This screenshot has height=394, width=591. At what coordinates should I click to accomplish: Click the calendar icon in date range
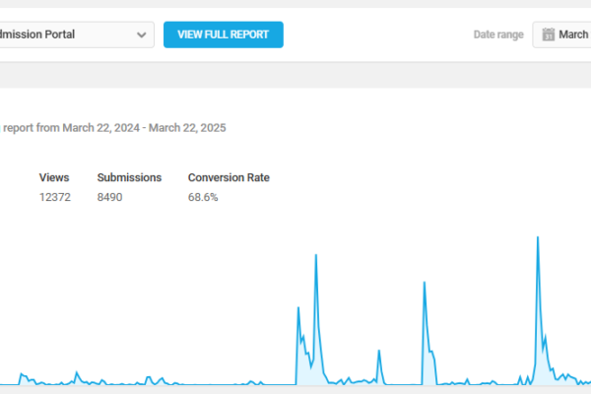coord(547,34)
